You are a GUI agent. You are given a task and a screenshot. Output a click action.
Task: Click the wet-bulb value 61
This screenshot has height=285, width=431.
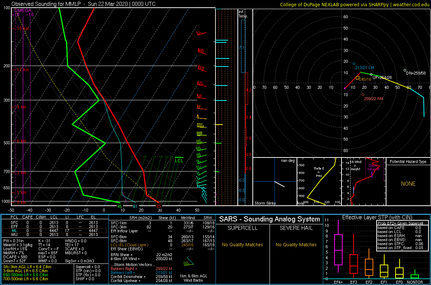click(135, 206)
